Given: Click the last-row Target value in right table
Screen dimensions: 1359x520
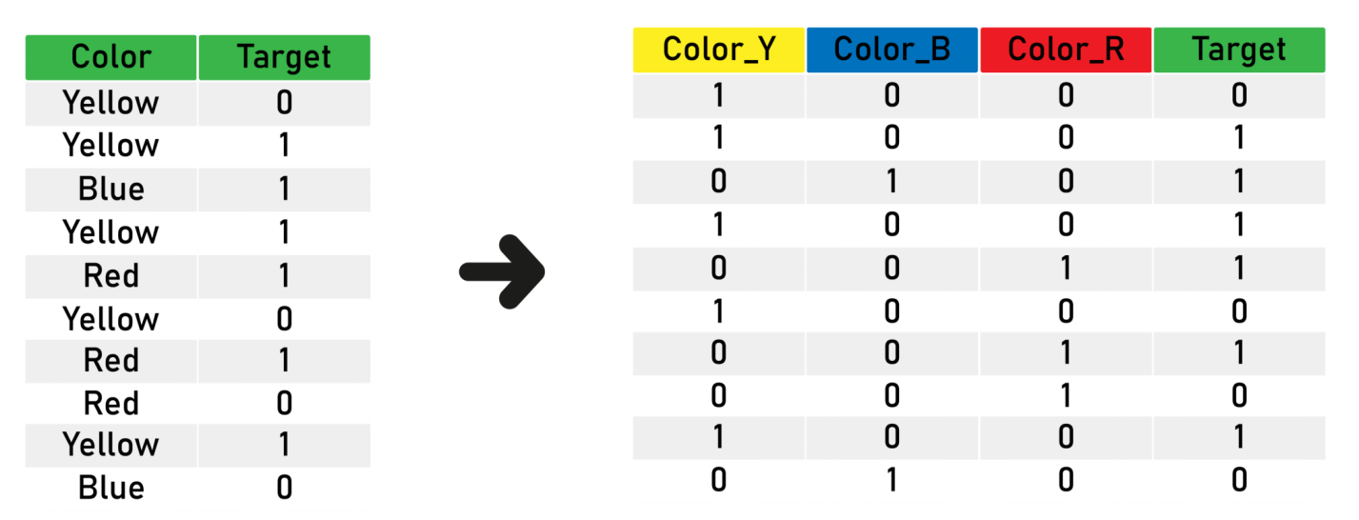Looking at the screenshot, I should tap(1239, 479).
